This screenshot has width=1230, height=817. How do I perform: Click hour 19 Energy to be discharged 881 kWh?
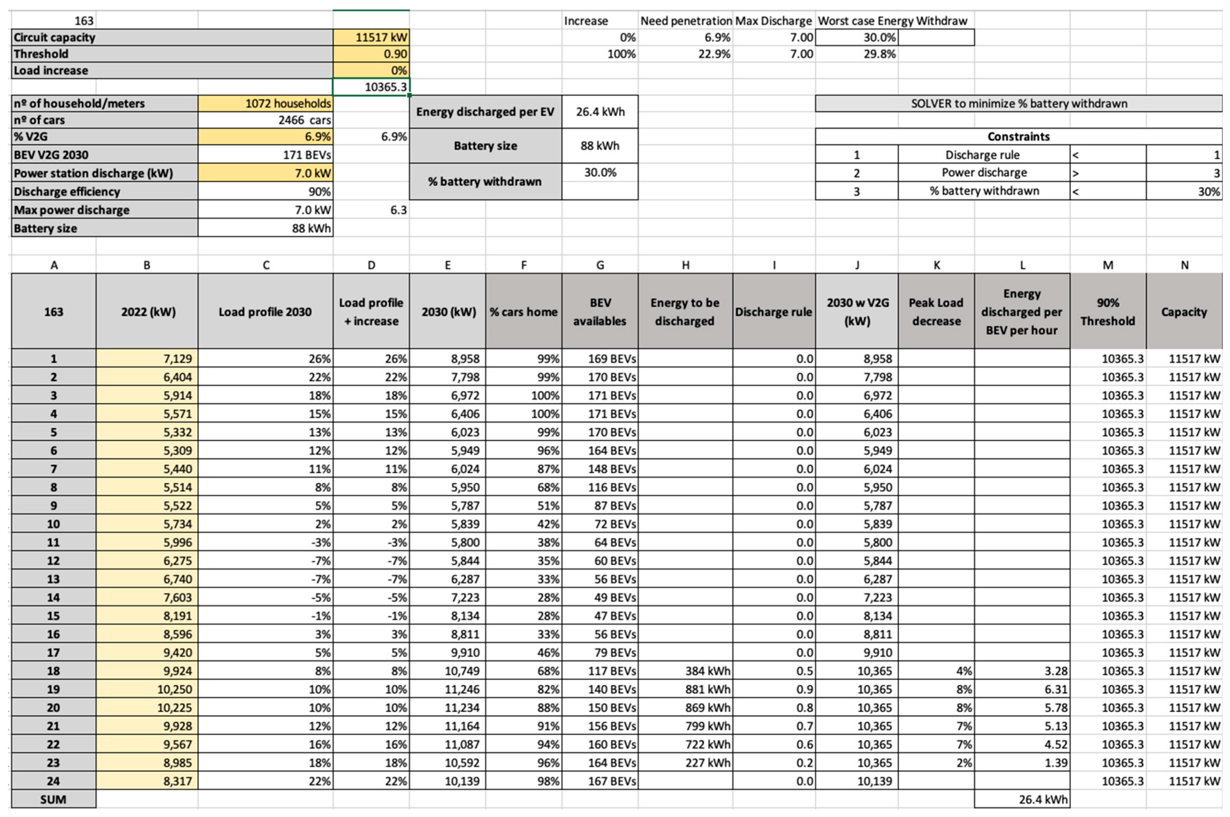tap(685, 689)
